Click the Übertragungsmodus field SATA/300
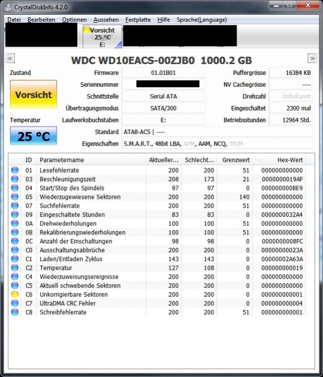This screenshot has height=377, width=323. pos(163,108)
